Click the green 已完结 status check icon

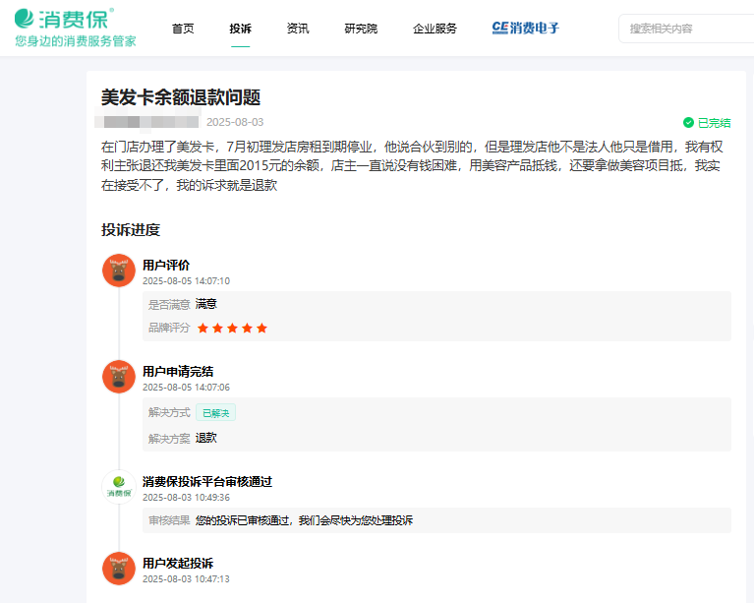click(x=688, y=123)
